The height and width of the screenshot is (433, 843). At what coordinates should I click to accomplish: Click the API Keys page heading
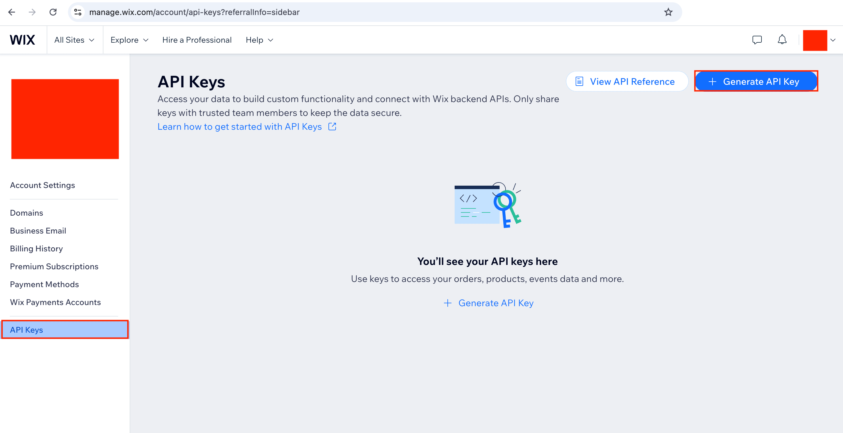click(191, 82)
